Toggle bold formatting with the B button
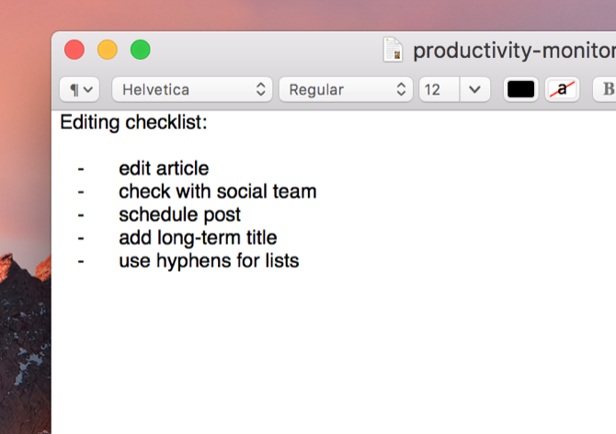 607,89
